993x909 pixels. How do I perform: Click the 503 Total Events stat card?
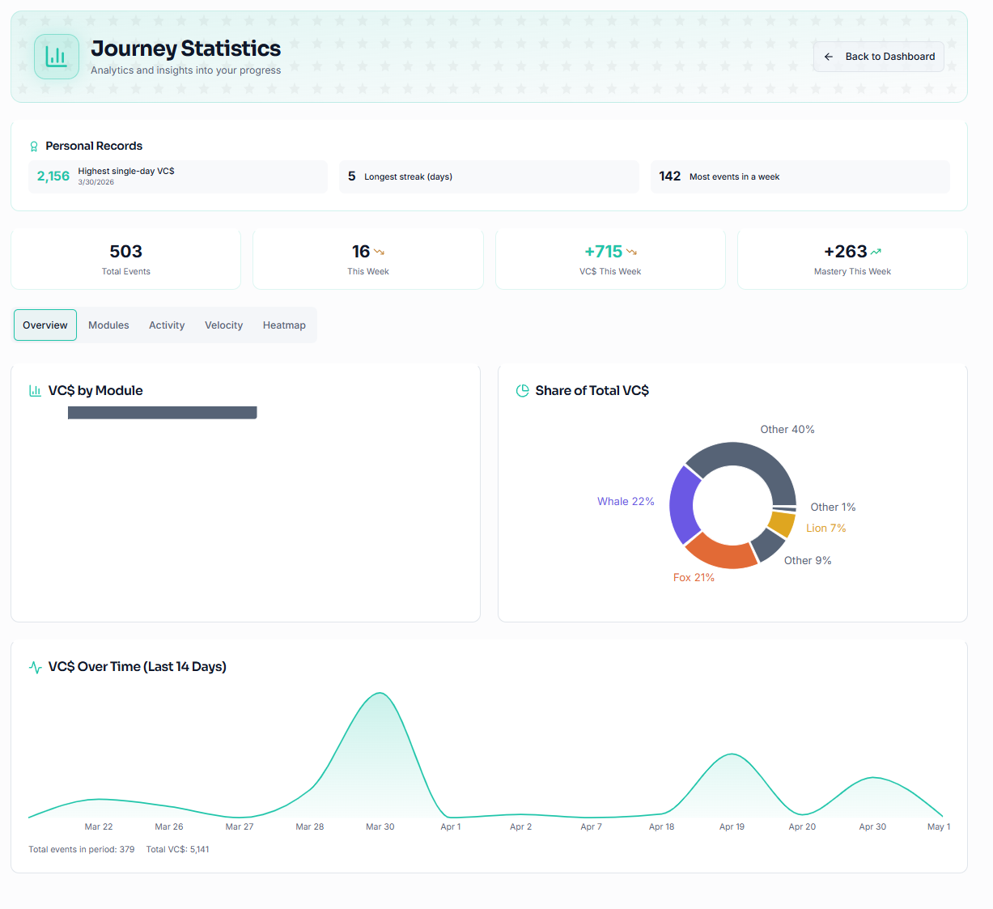point(125,259)
